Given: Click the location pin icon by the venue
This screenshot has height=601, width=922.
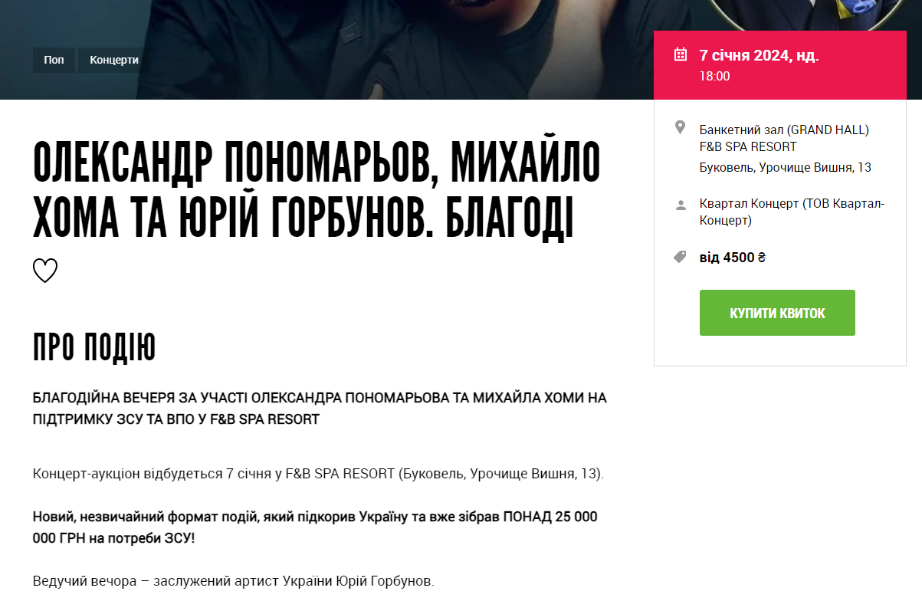Looking at the screenshot, I should [x=680, y=127].
